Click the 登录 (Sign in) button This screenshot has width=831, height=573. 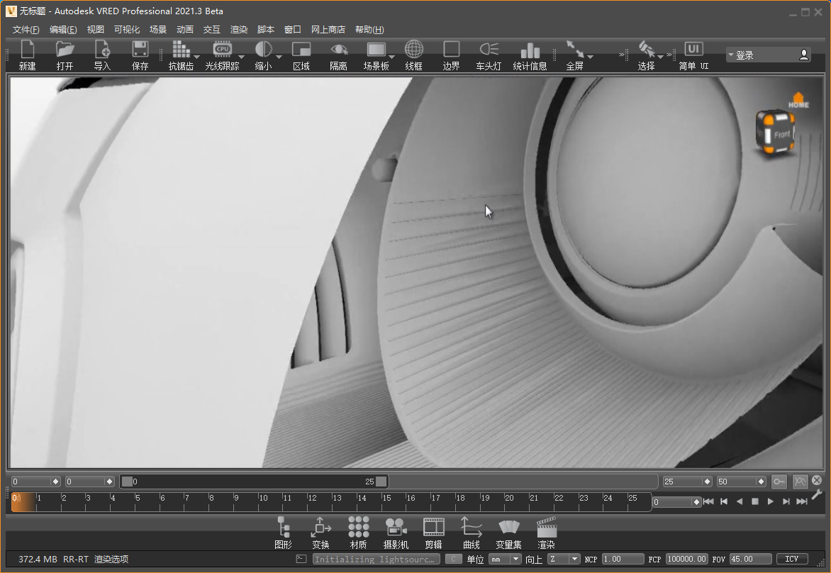tap(769, 55)
